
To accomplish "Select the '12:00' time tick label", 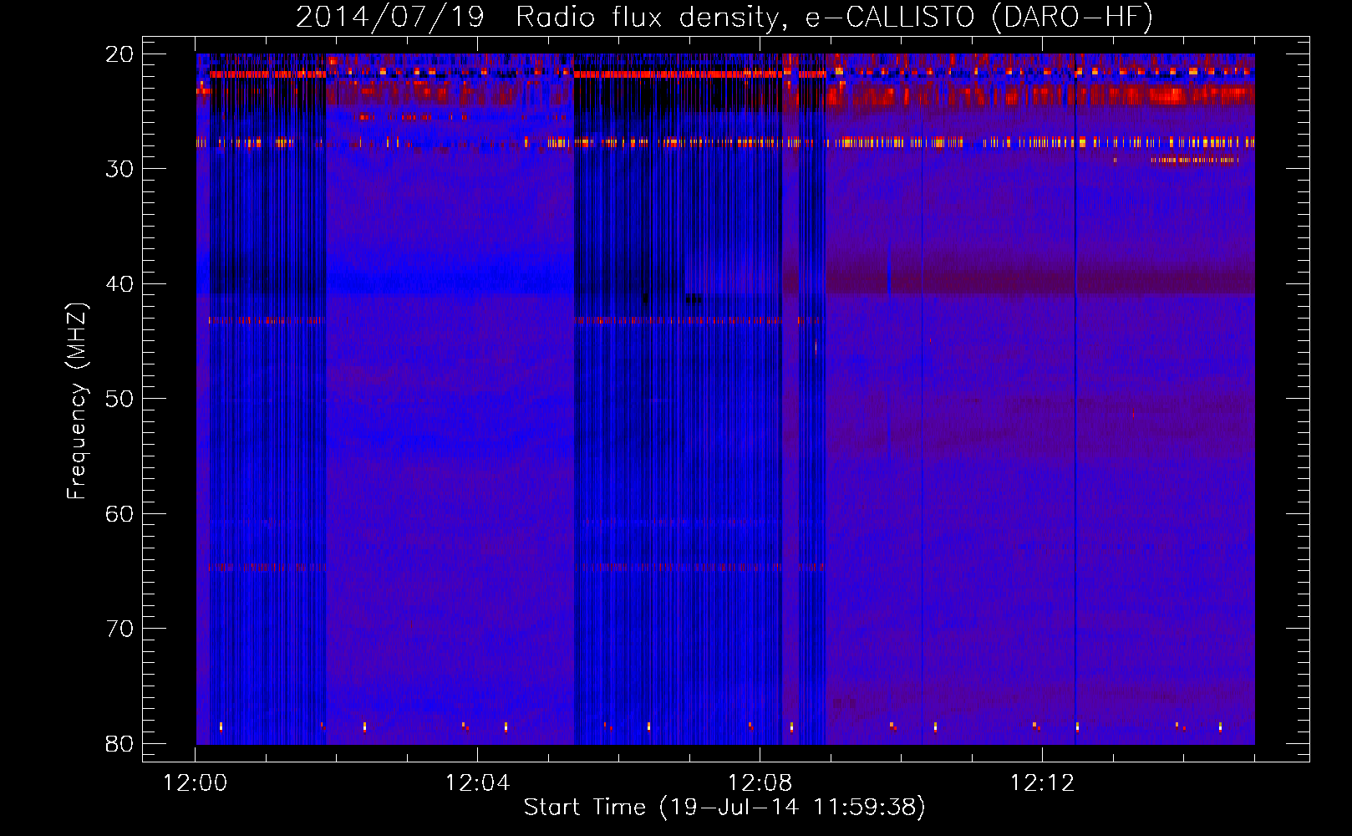I will [x=196, y=783].
